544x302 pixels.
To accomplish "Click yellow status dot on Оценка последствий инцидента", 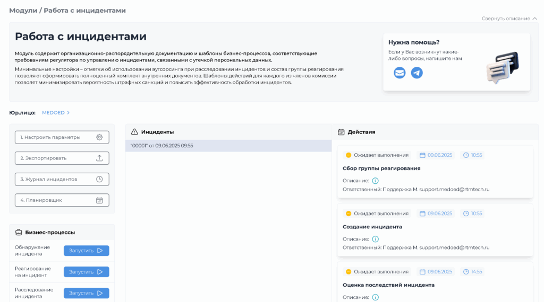I will pos(348,272).
